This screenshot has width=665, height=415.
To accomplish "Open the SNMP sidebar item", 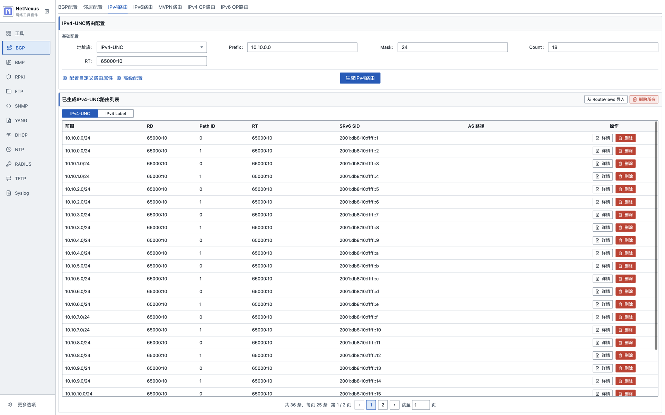I will 26,106.
